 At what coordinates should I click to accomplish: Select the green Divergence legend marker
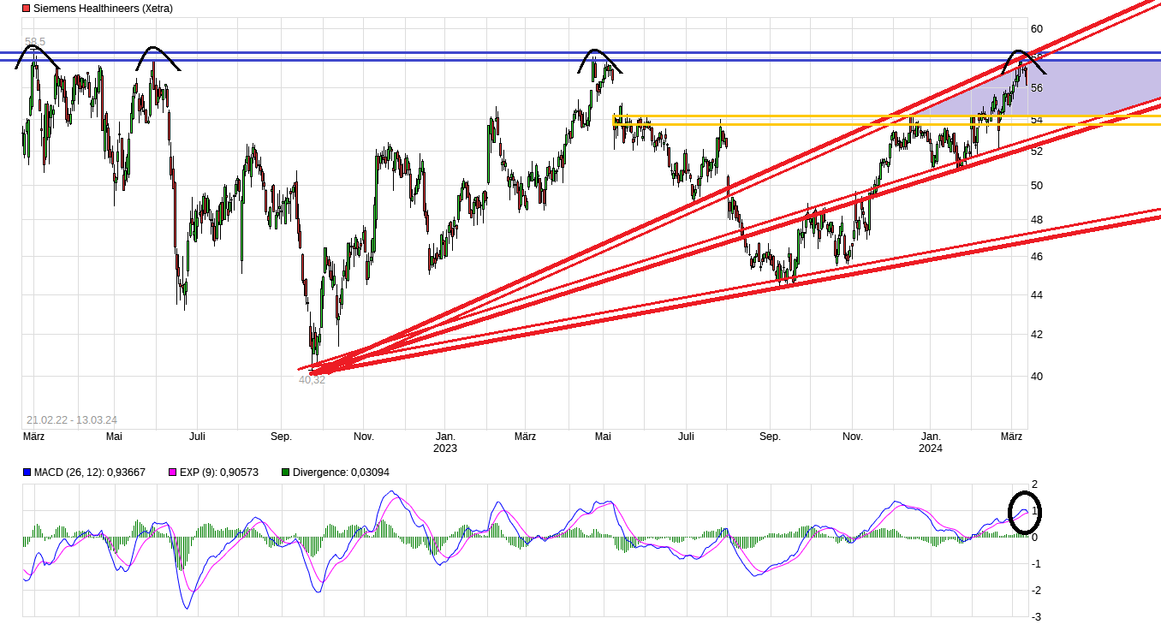tap(286, 472)
